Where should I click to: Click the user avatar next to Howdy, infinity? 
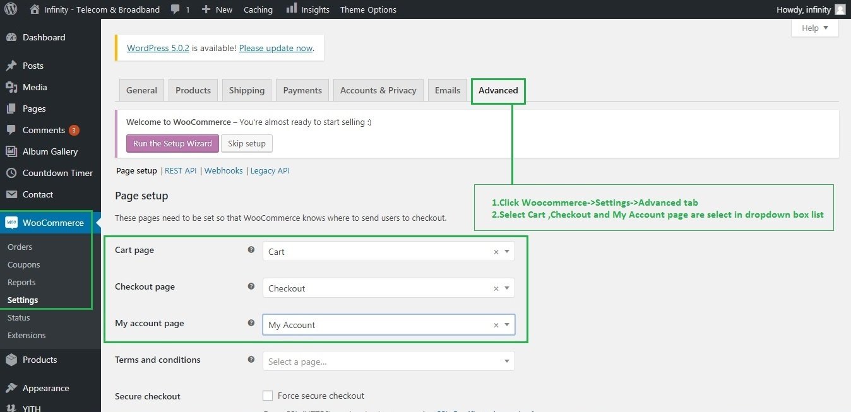point(840,9)
